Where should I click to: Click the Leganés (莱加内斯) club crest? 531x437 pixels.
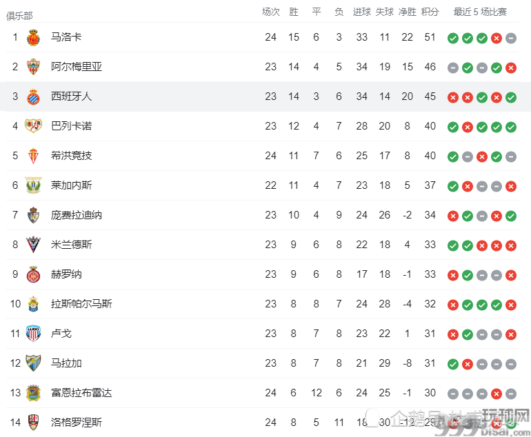coord(33,185)
